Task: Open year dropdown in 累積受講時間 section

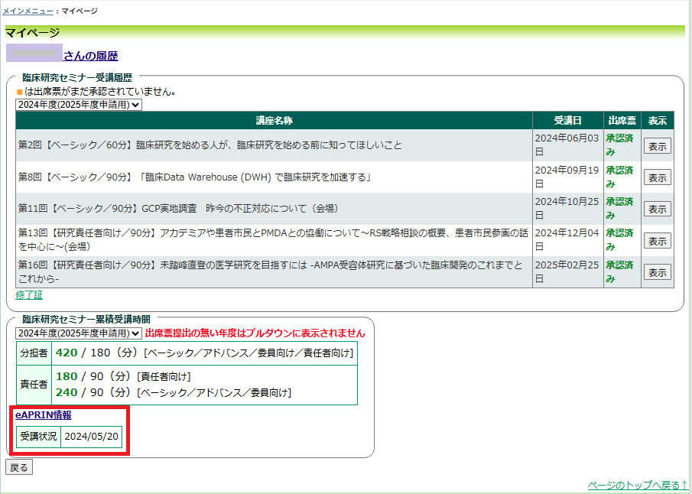Action: pyautogui.click(x=79, y=333)
